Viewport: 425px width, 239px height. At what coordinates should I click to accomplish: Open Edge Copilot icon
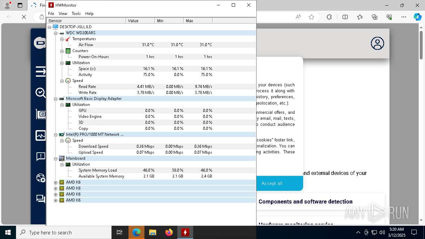tap(417, 17)
